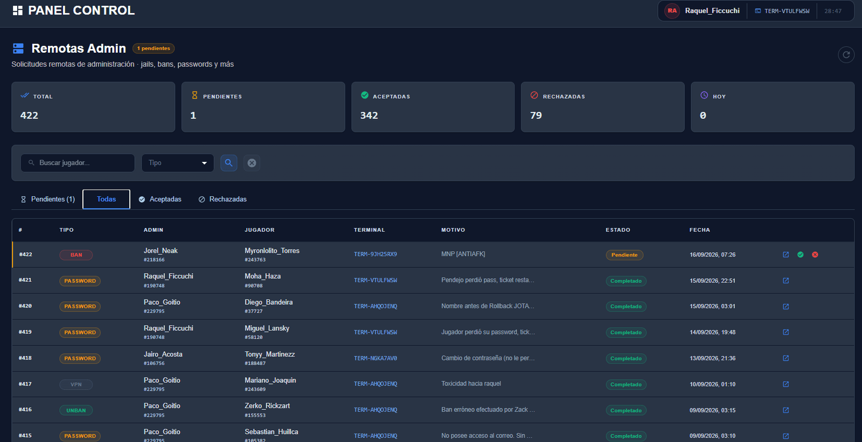Open details icon for request #421
Screen dimensions: 862x442
pyautogui.click(x=785, y=281)
